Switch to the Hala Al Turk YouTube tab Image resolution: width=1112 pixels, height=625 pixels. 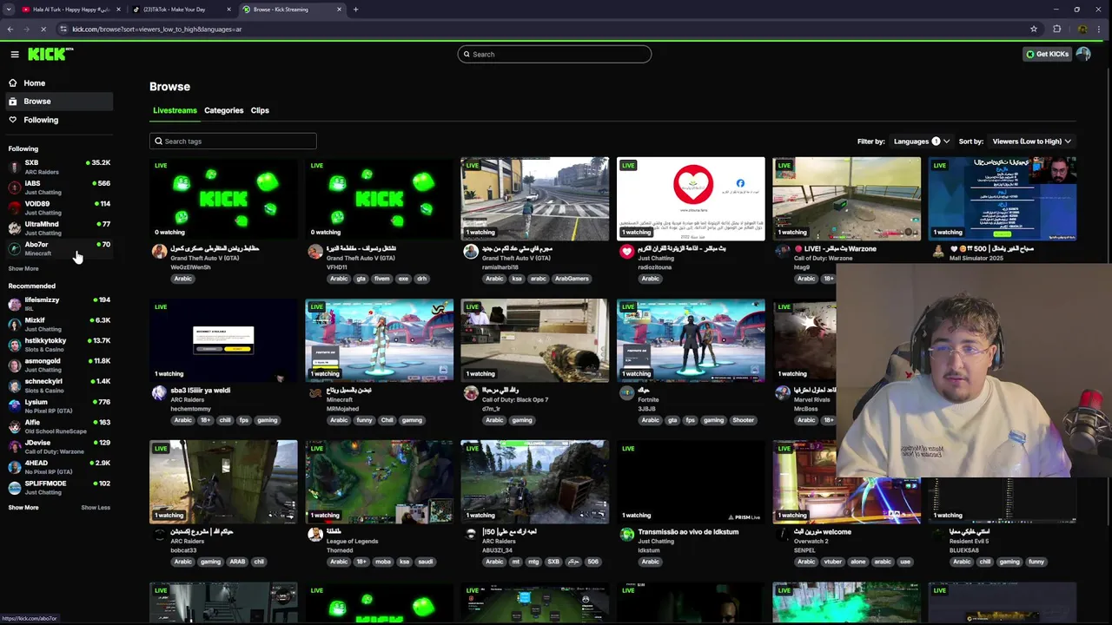pos(71,10)
